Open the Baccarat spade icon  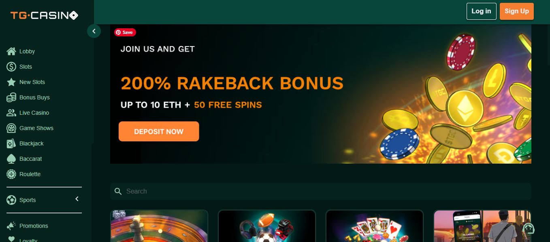coord(11,159)
